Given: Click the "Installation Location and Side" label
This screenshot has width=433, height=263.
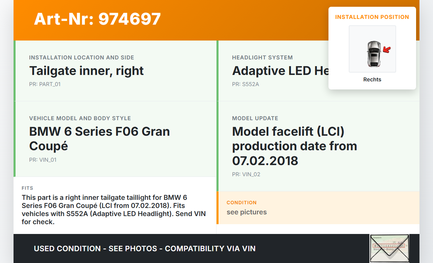Looking at the screenshot, I should [82, 57].
